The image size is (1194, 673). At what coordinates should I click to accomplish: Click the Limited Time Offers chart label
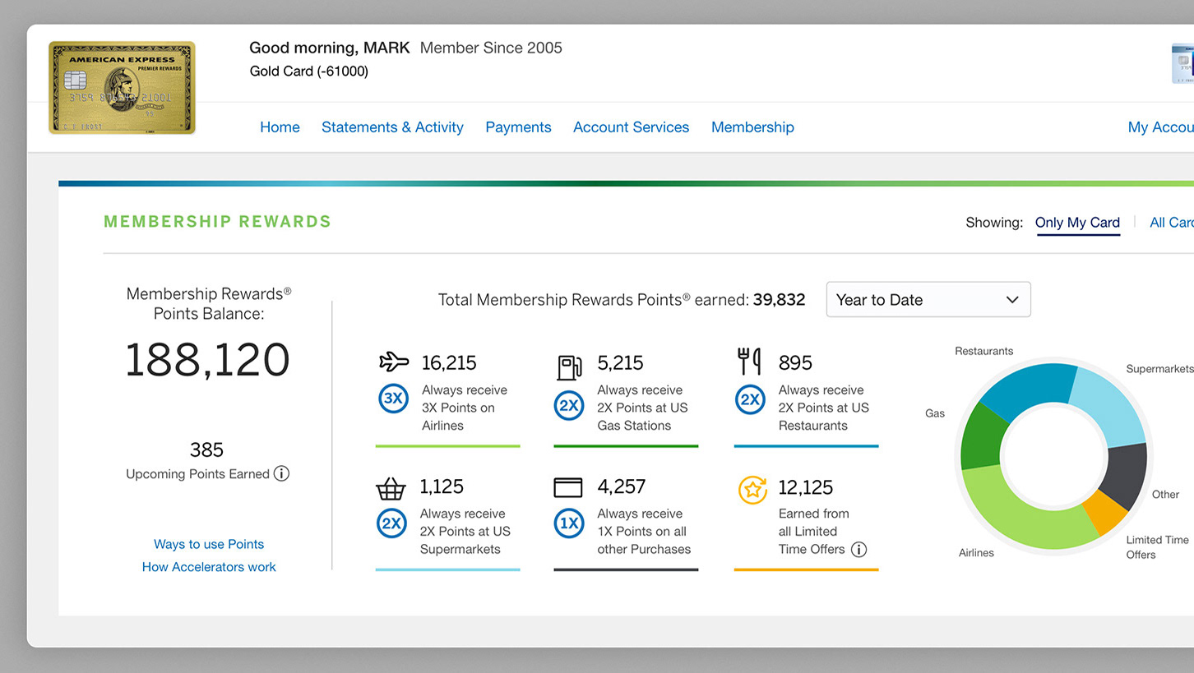click(1157, 547)
